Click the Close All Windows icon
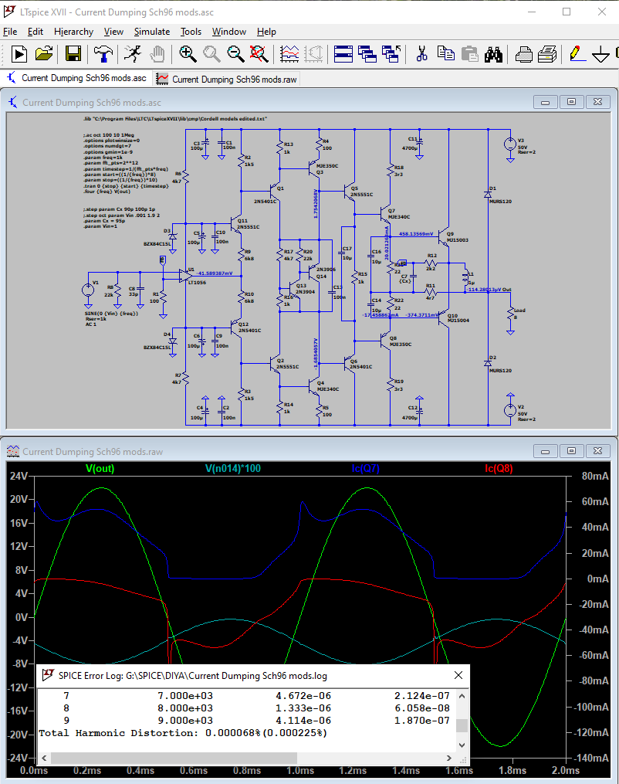Viewport: 619px width, 784px height. click(x=391, y=54)
